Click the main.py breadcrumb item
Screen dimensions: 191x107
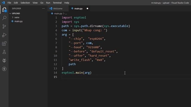tap(58, 13)
